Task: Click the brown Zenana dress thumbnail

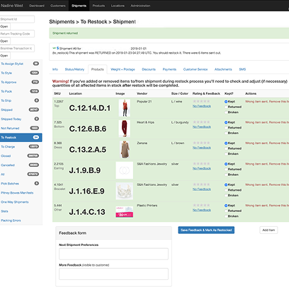Action: (x=125, y=149)
